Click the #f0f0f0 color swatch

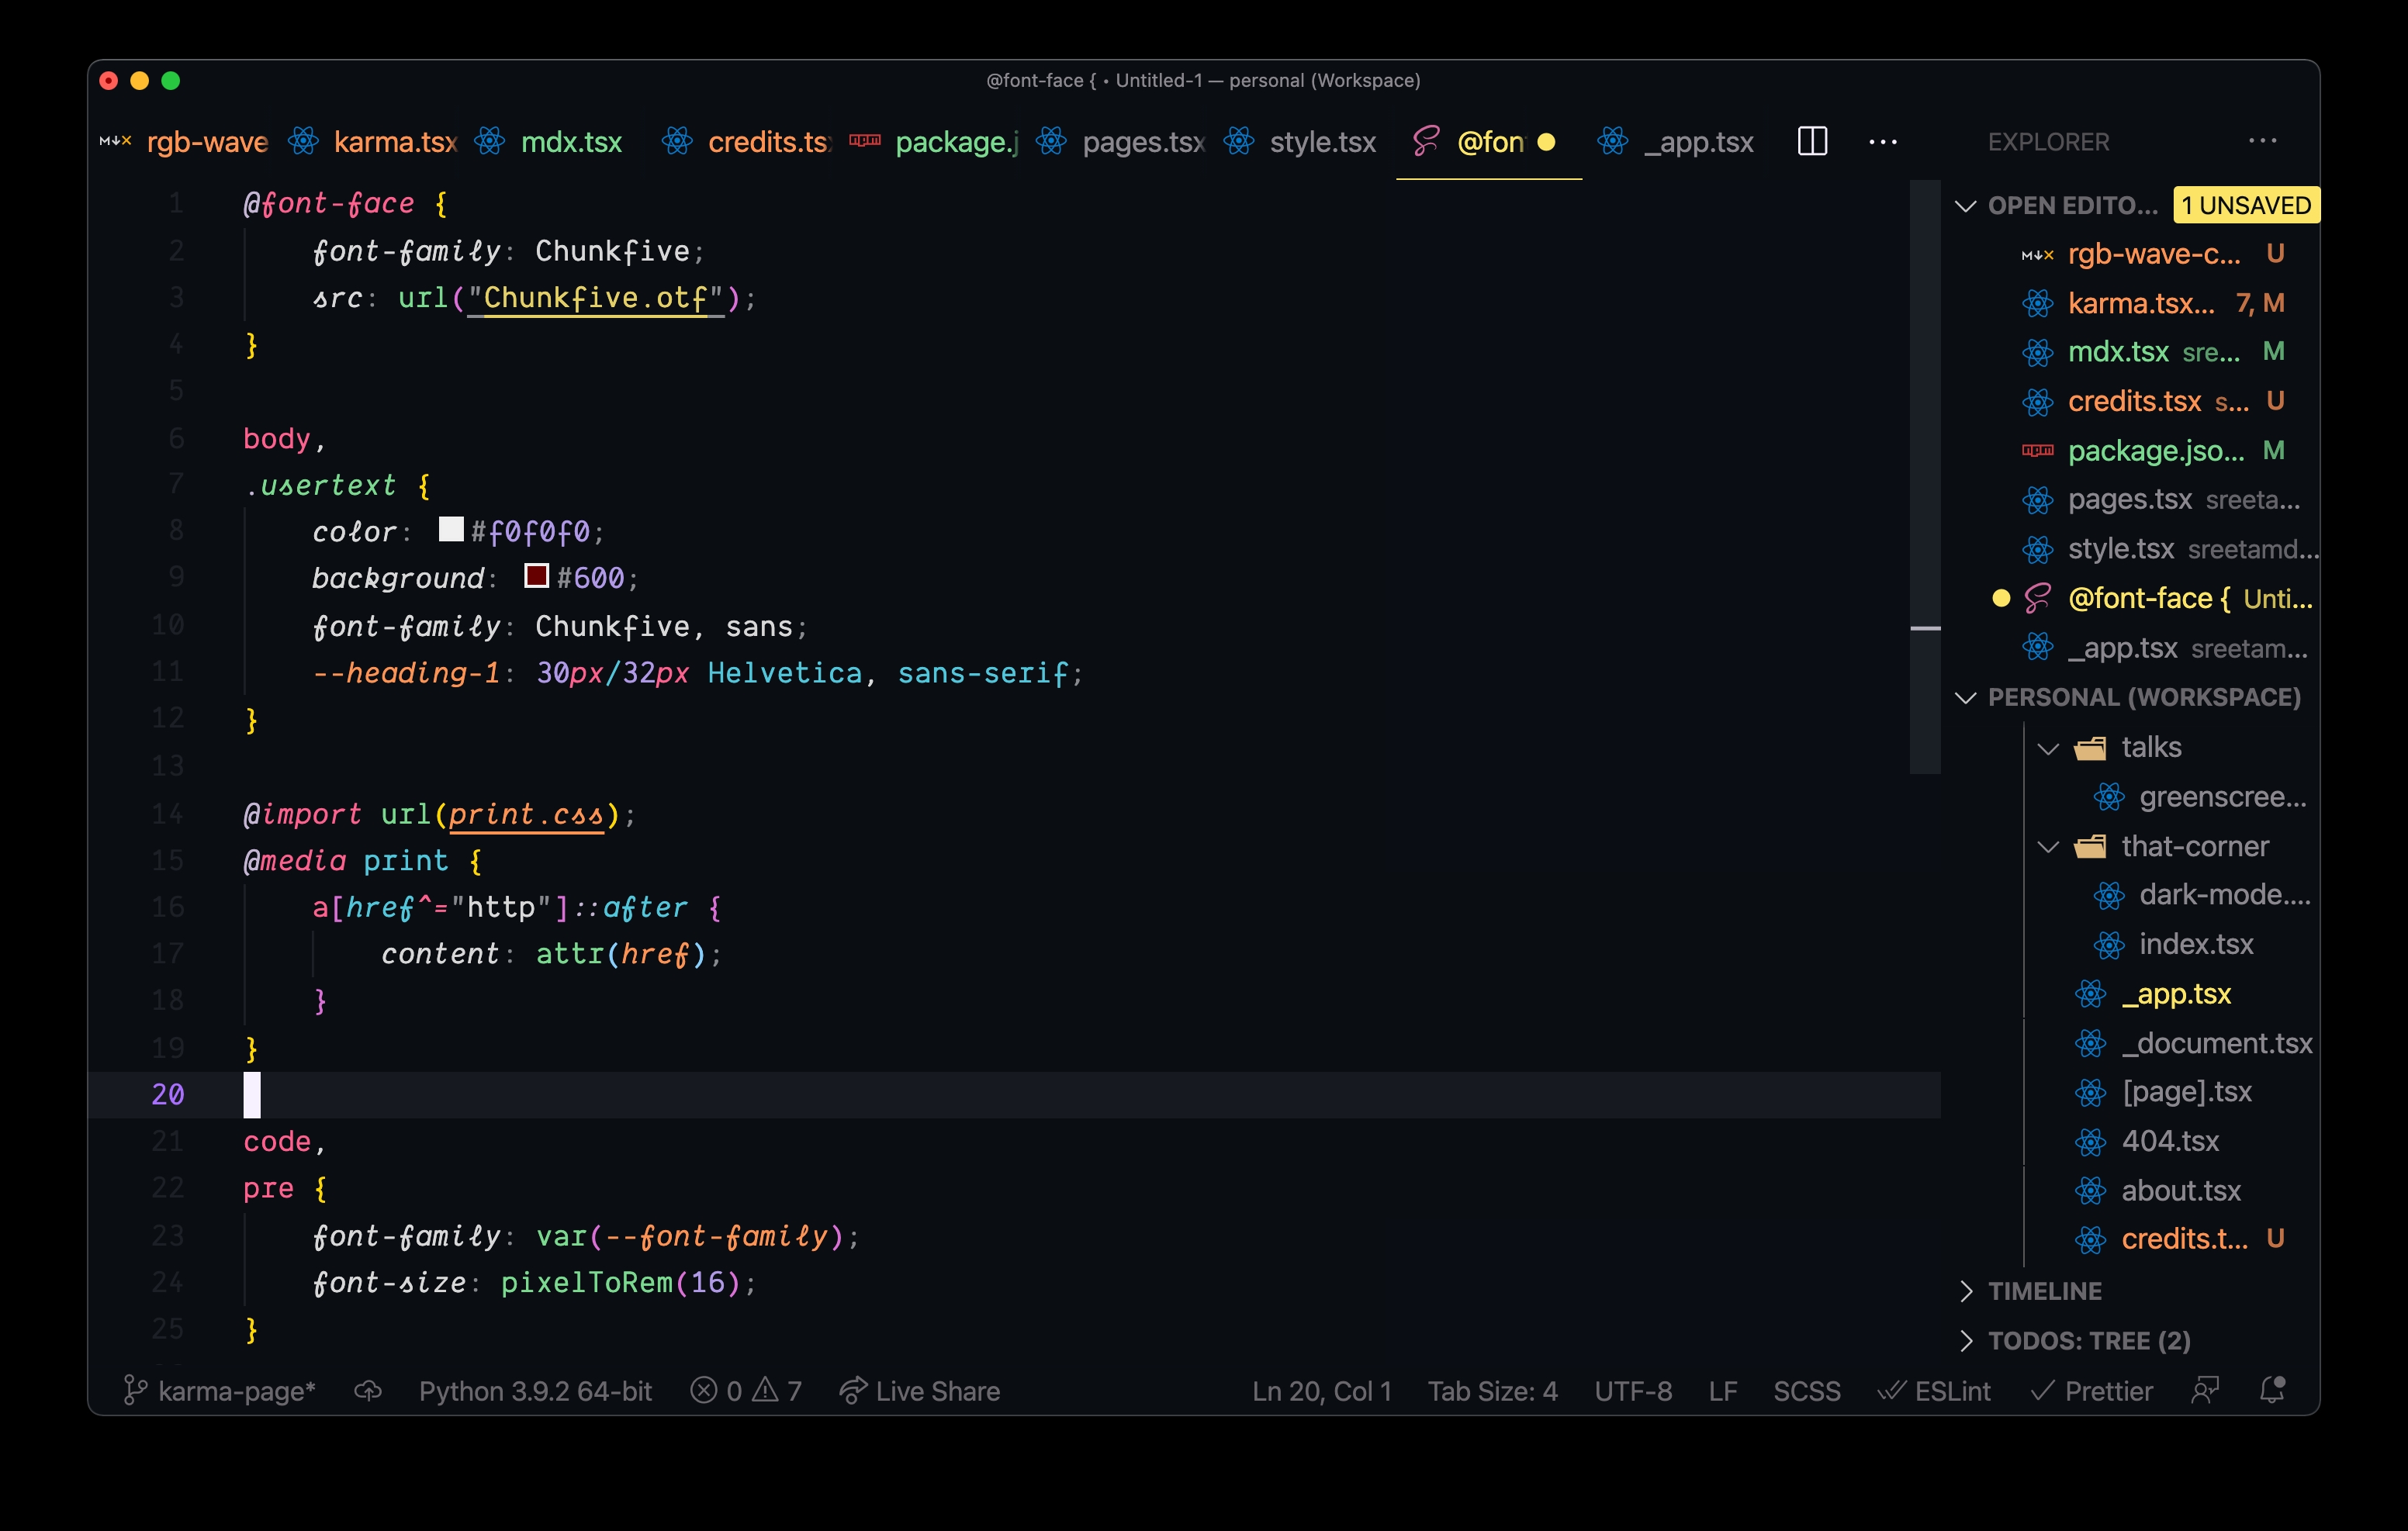[451, 529]
